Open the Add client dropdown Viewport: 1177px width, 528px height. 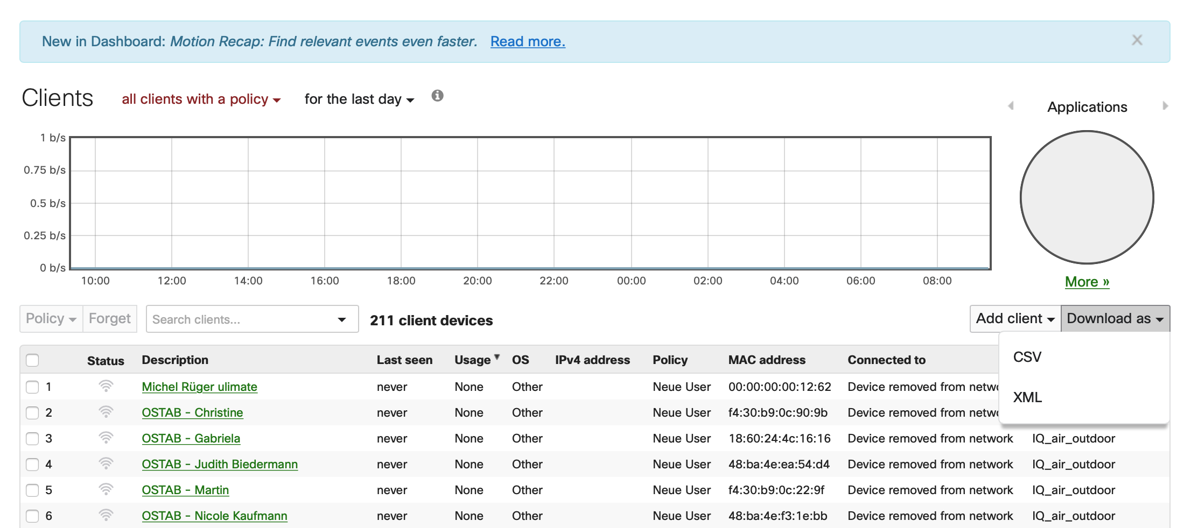click(1015, 319)
